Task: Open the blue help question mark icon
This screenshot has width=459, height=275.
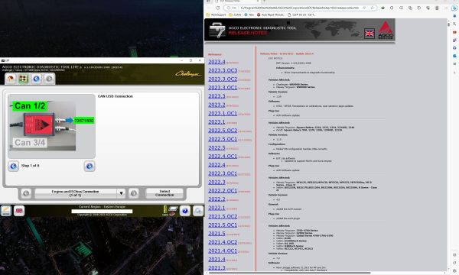Action: (184, 210)
